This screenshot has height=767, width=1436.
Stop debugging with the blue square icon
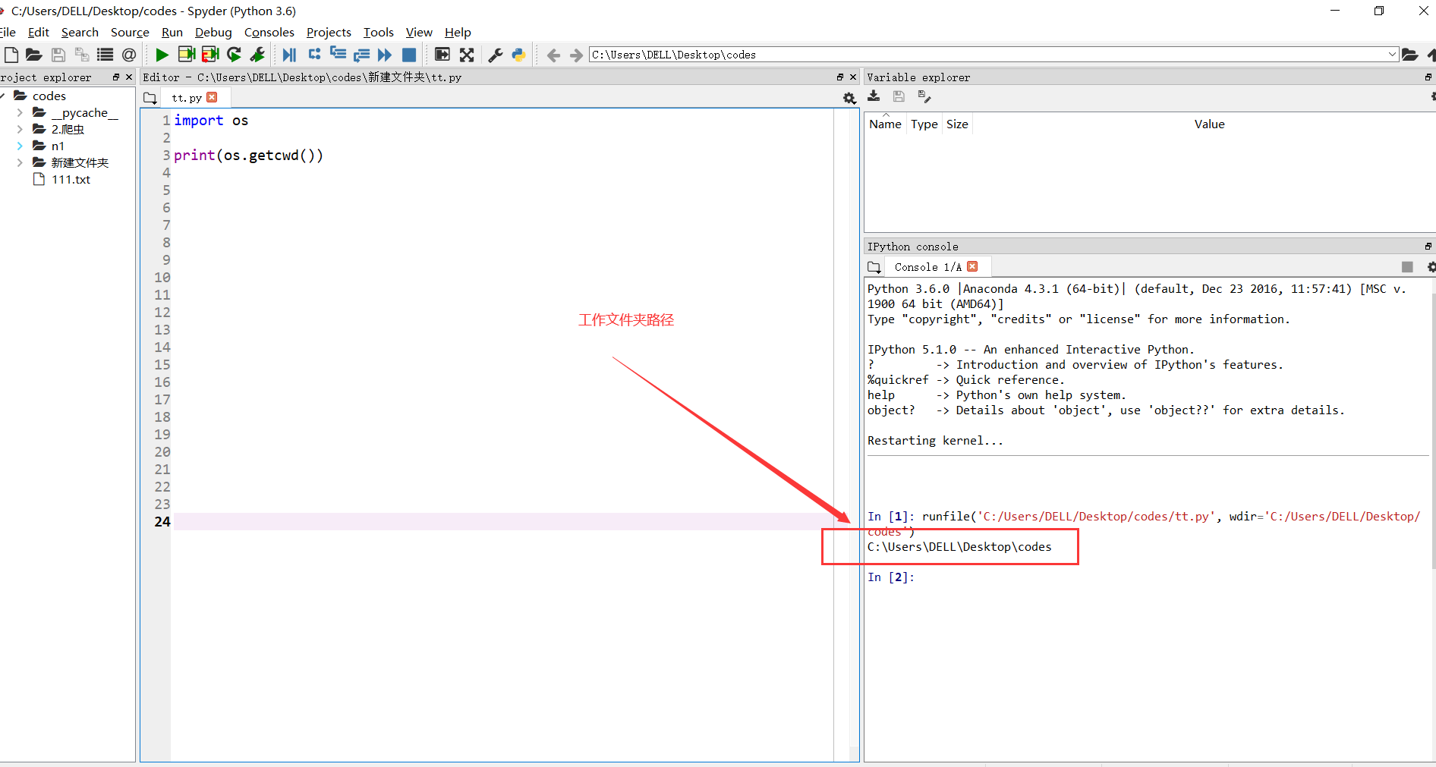(x=409, y=55)
